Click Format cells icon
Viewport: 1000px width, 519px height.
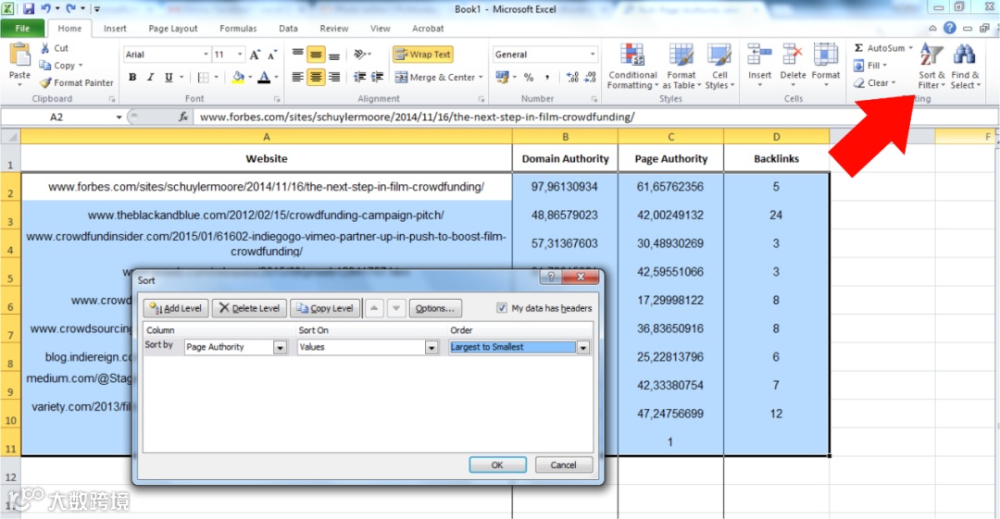coord(826,56)
